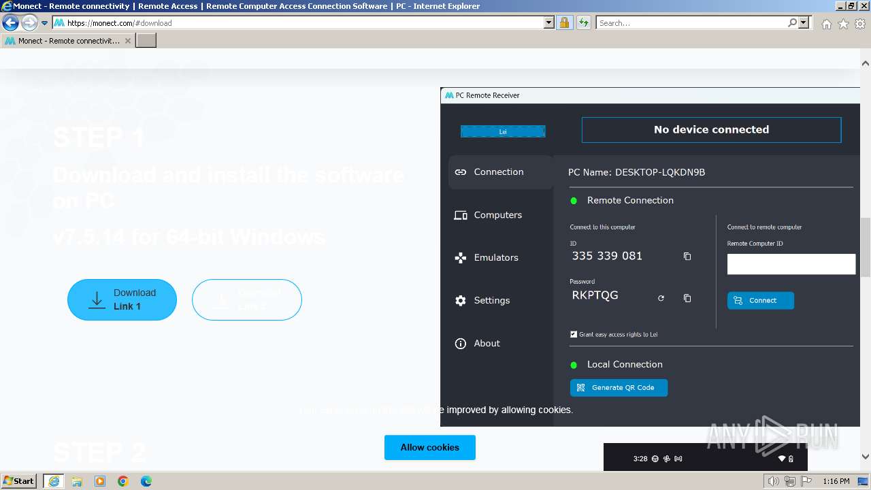The width and height of the screenshot is (871, 490).
Task: Click the Local Connection heading
Action: 625,364
